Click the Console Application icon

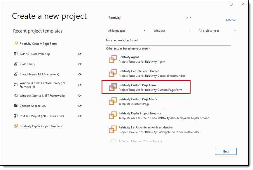16,106
